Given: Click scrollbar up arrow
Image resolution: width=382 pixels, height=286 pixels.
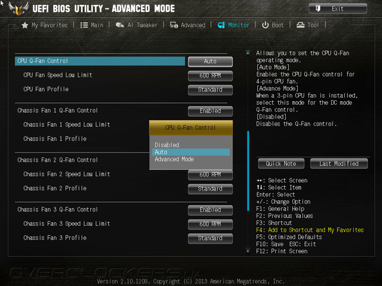Looking at the screenshot, I should click(x=248, y=52).
